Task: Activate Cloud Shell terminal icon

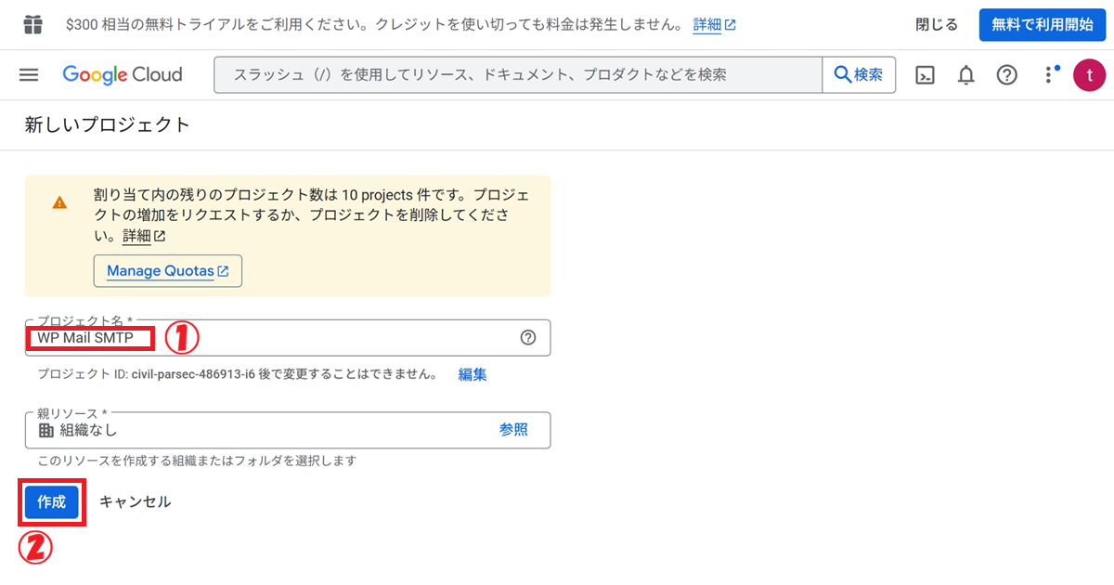Action: tap(925, 75)
